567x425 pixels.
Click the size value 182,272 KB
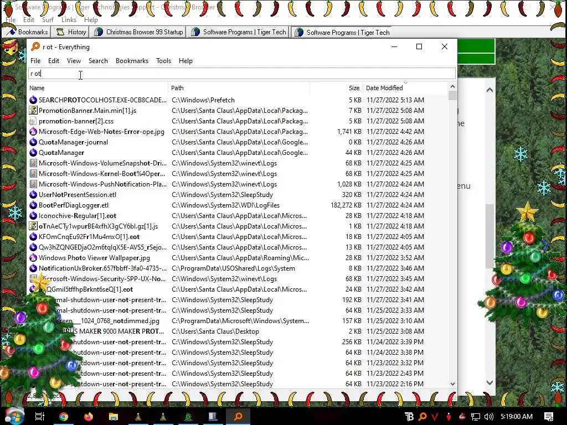pyautogui.click(x=346, y=205)
